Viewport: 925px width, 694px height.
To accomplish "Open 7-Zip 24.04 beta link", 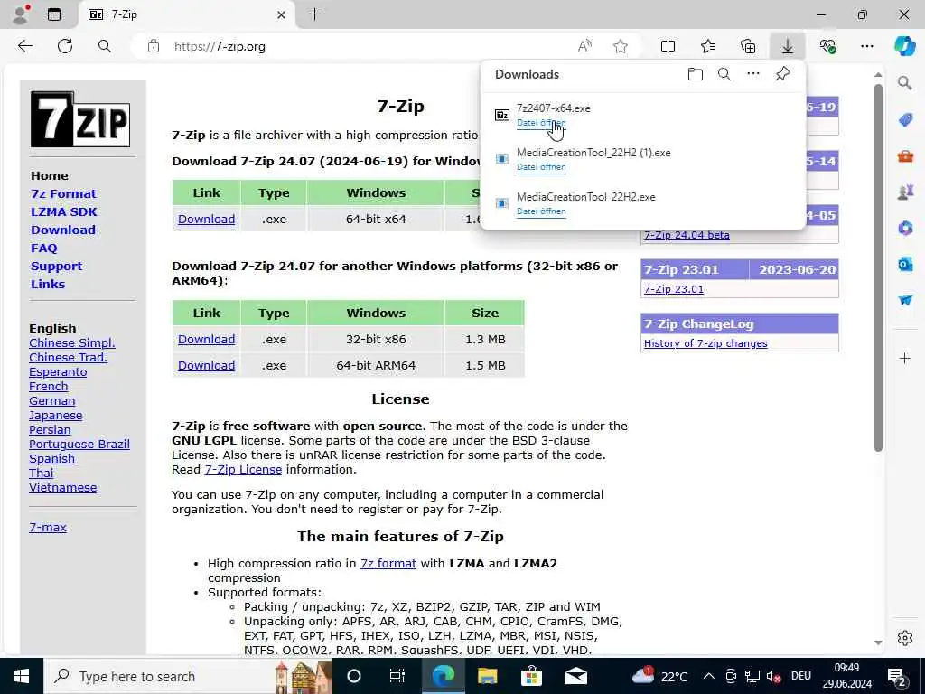I will pos(687,235).
